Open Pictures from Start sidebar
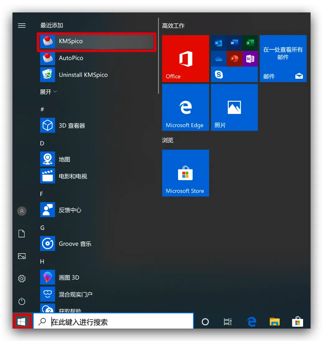The width and height of the screenshot is (323, 341). click(x=22, y=256)
